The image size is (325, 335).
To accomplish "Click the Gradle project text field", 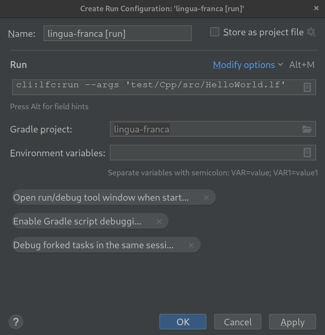I will (204, 129).
